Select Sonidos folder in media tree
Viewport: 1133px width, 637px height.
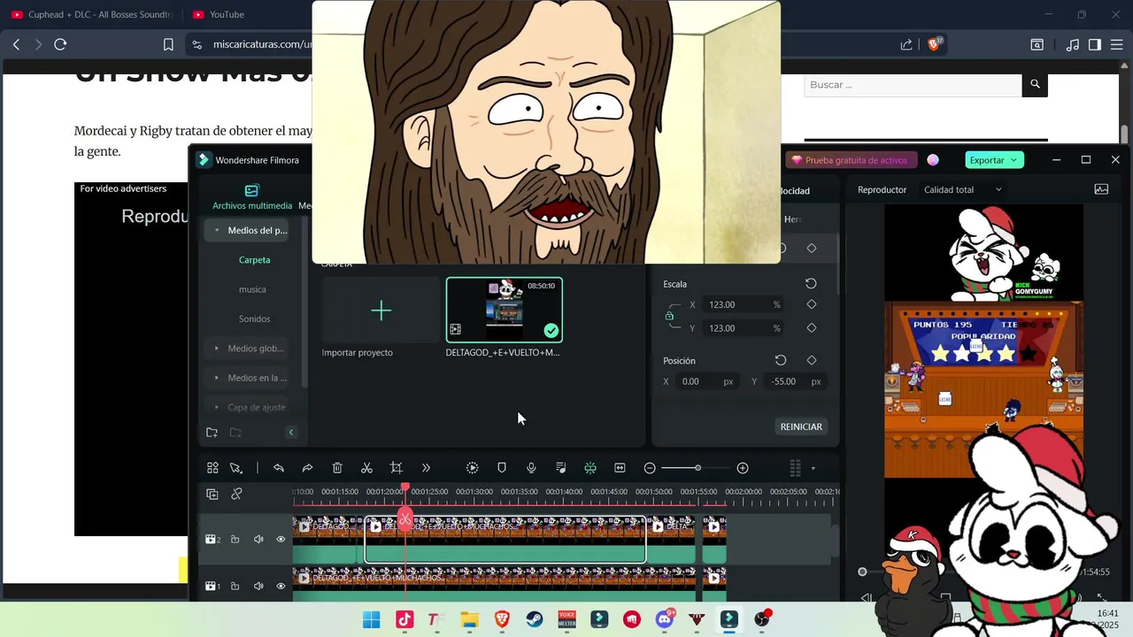point(254,318)
